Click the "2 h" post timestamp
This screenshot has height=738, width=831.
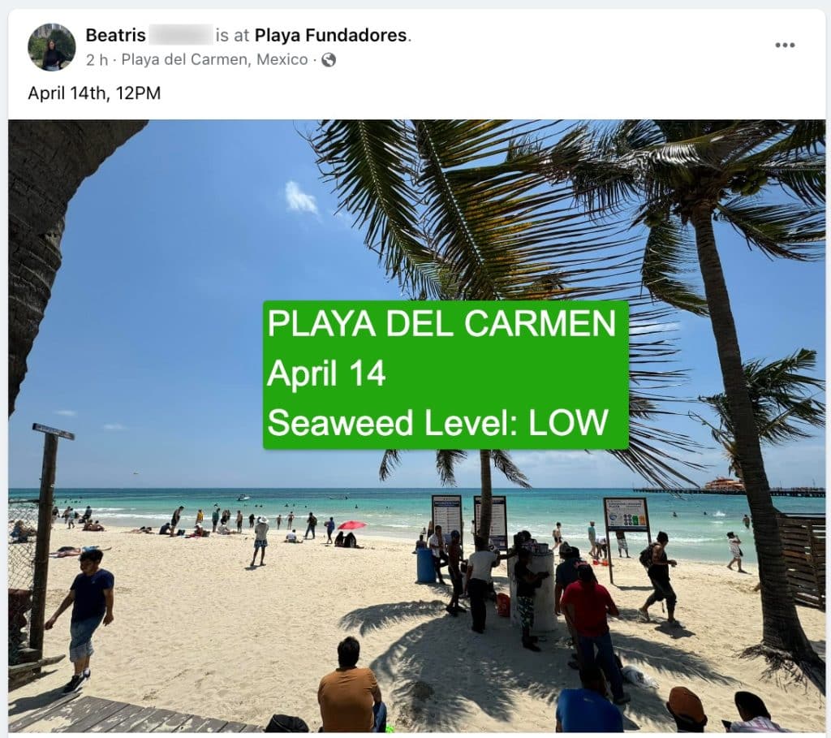[x=97, y=60]
